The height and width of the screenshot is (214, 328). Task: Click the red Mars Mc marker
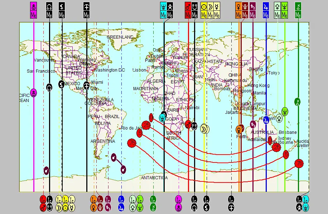(188, 10)
